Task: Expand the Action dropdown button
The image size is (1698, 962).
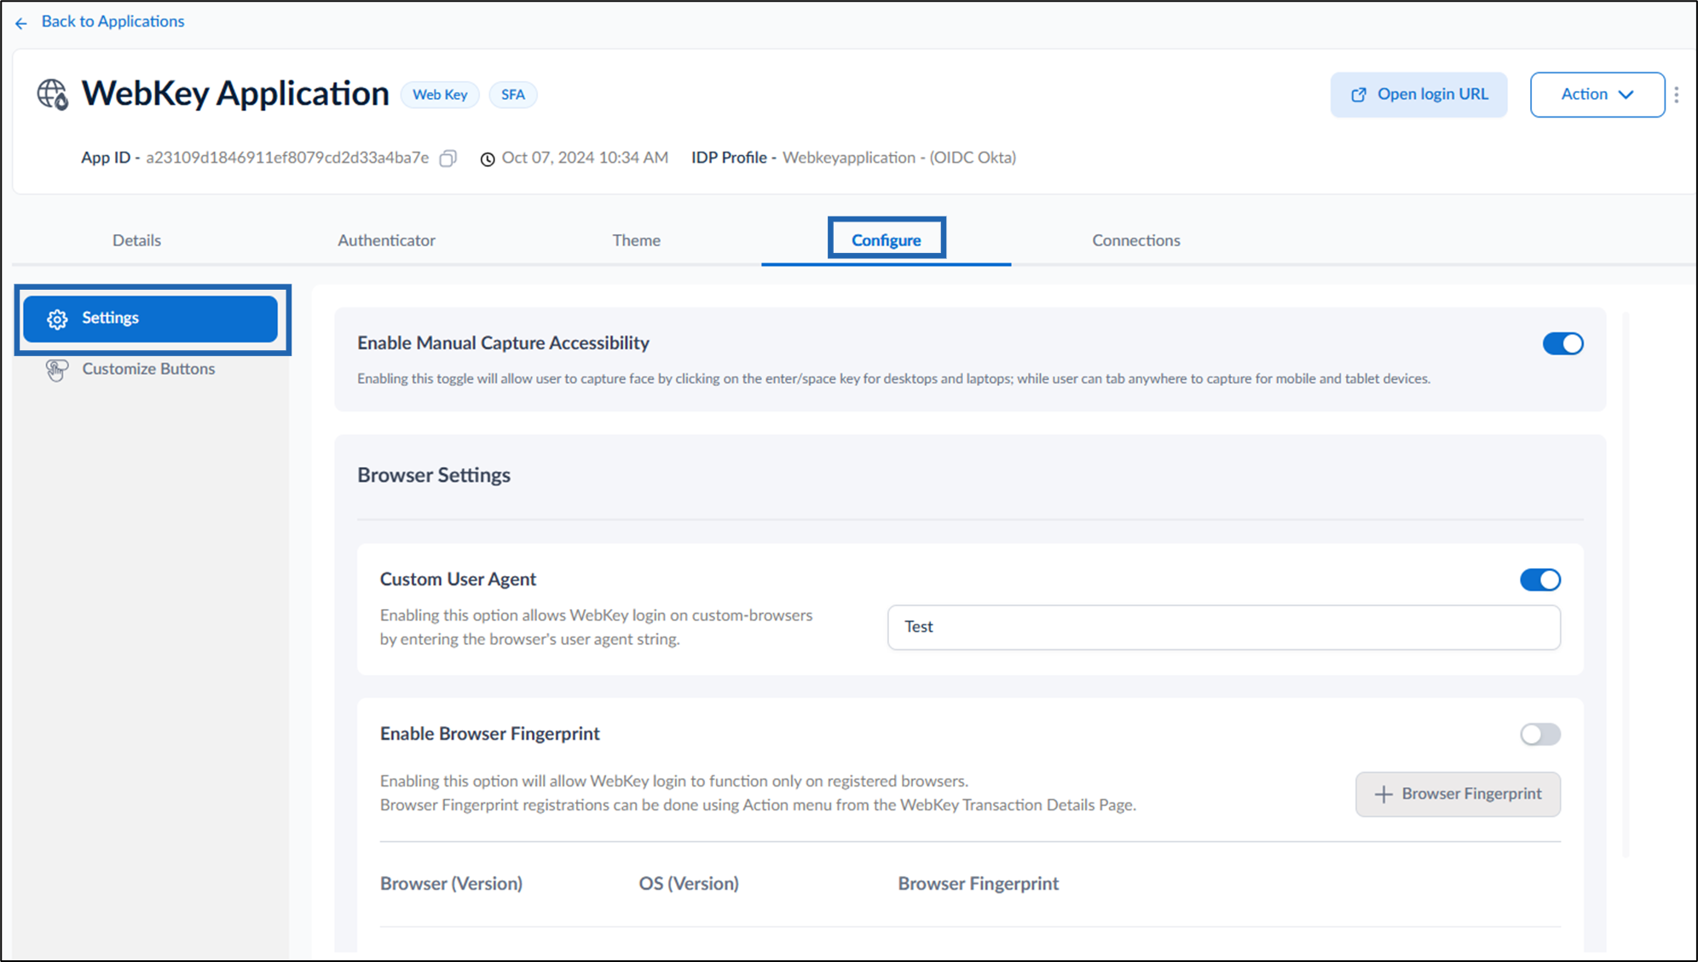Action: pos(1597,95)
